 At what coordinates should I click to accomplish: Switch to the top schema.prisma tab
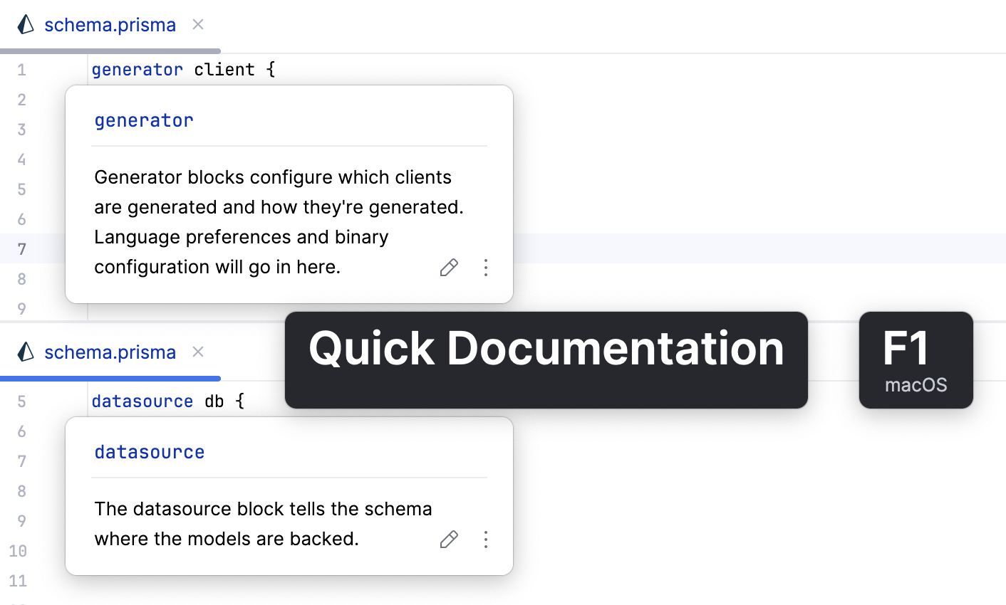(x=110, y=24)
